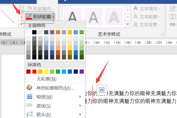Choose light blue theme color in top row
This screenshot has height=118, width=177.
click(76, 32)
